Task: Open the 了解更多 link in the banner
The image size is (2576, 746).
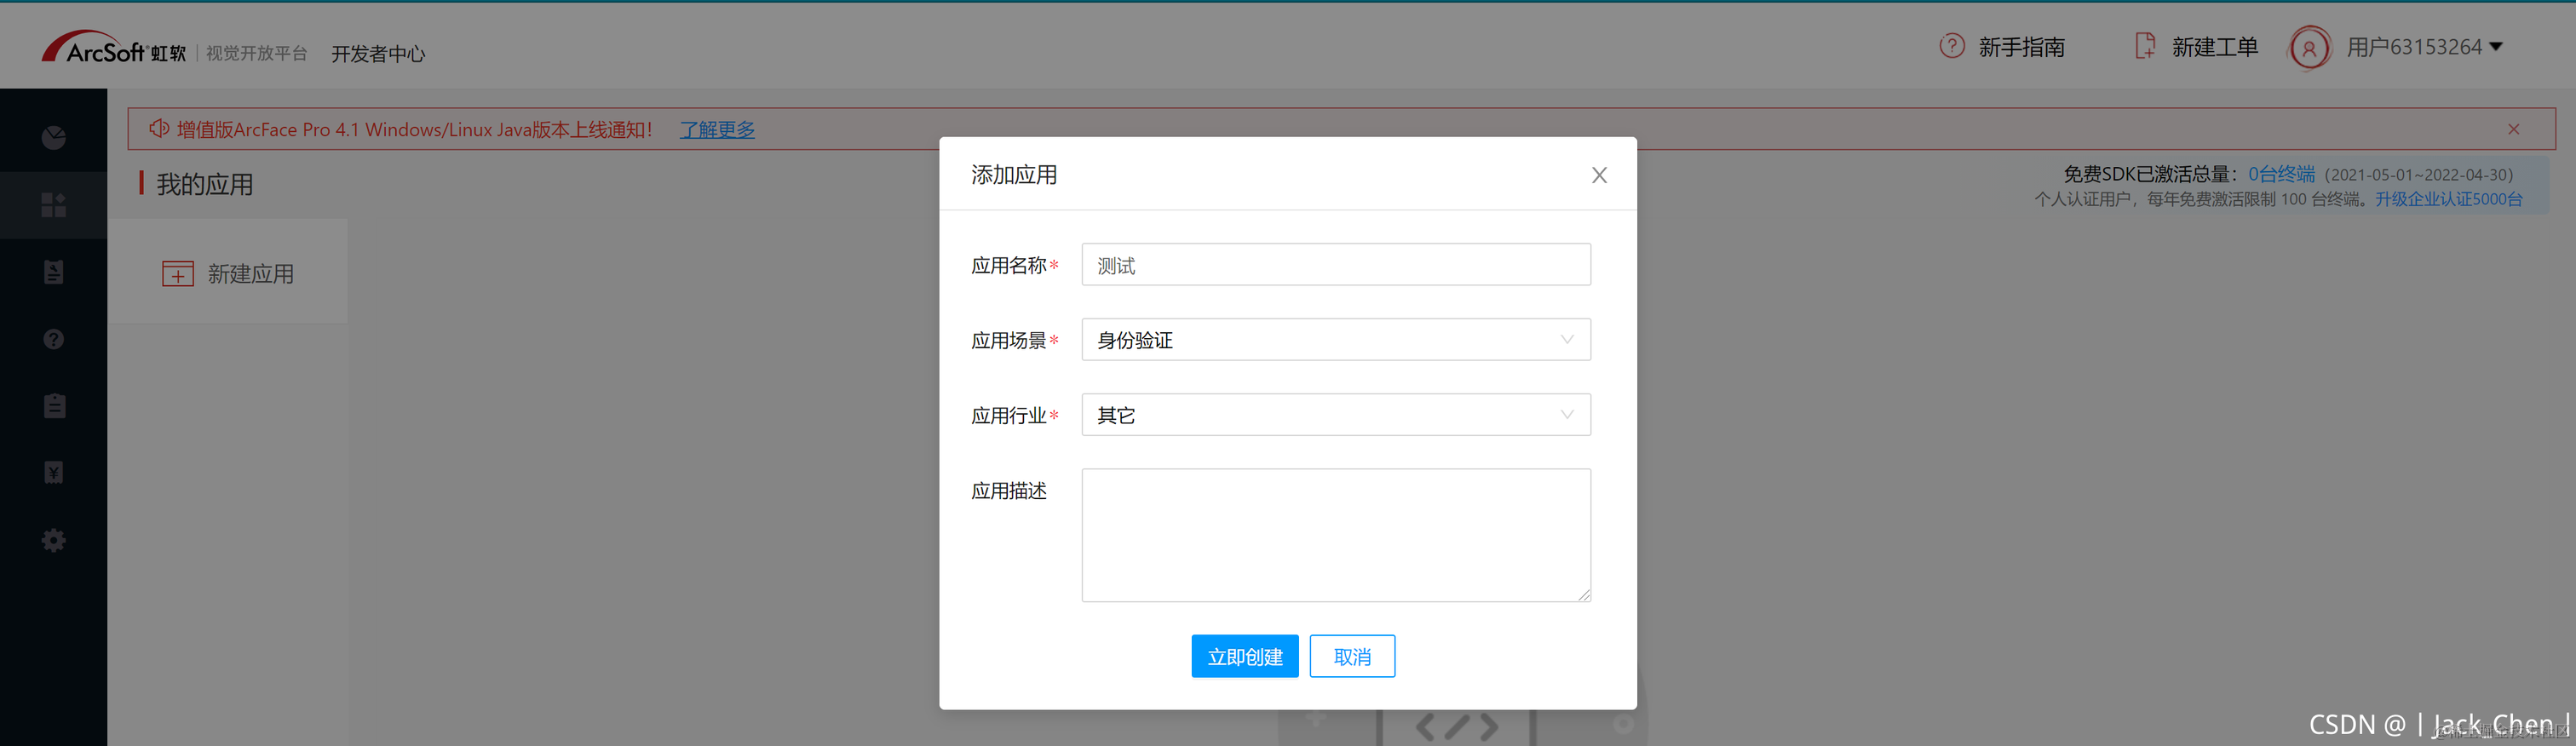Action: pos(717,129)
